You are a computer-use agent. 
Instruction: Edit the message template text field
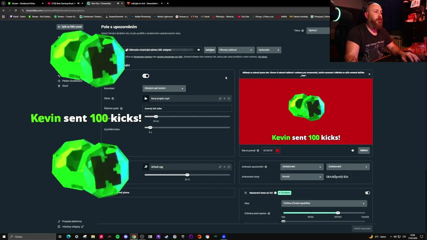point(187,108)
